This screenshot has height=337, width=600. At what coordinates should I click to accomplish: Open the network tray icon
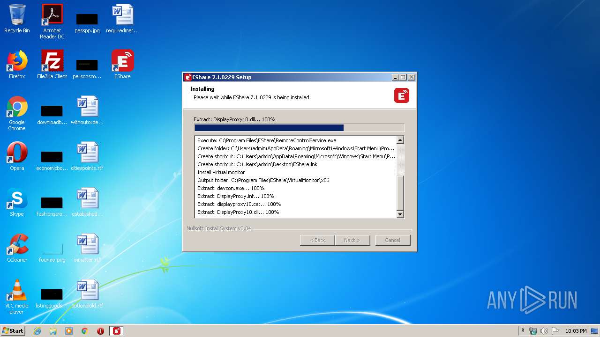coord(533,331)
